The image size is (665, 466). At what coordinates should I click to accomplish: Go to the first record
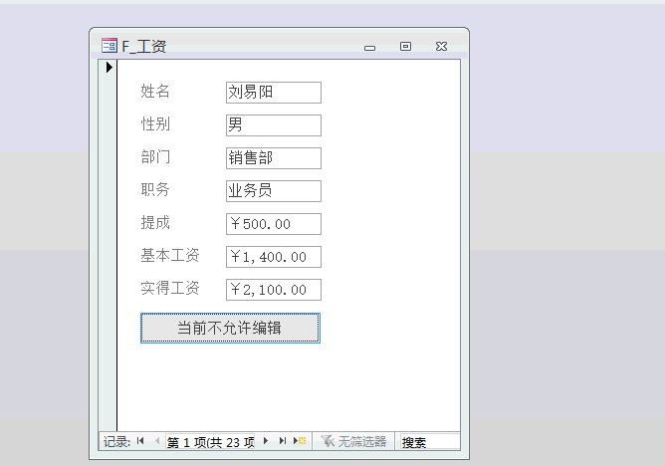click(140, 441)
